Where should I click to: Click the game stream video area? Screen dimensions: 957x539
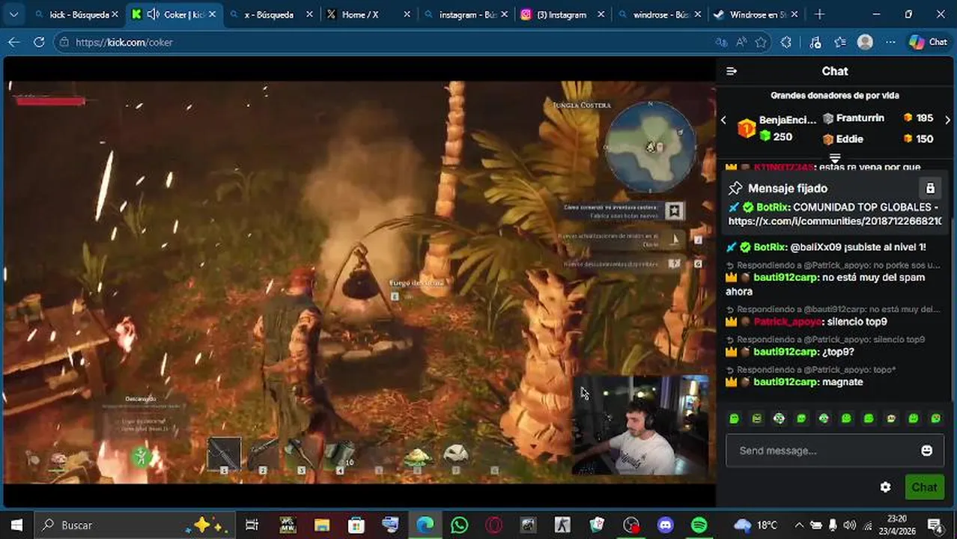359,282
